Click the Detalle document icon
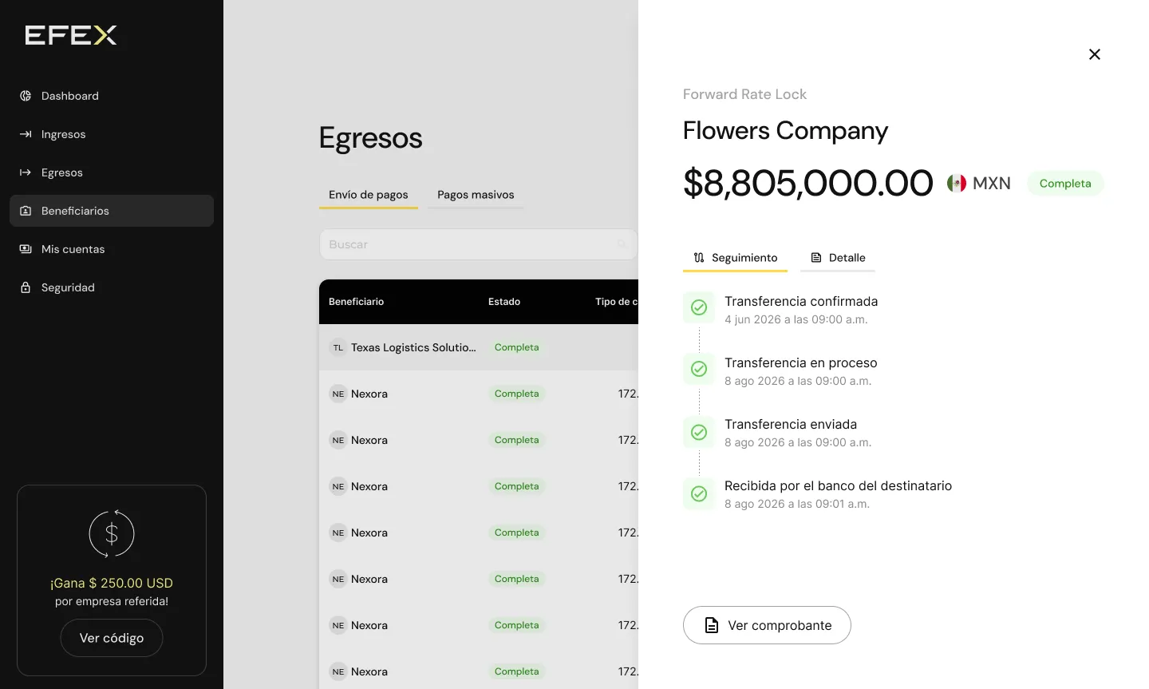 pos(816,258)
